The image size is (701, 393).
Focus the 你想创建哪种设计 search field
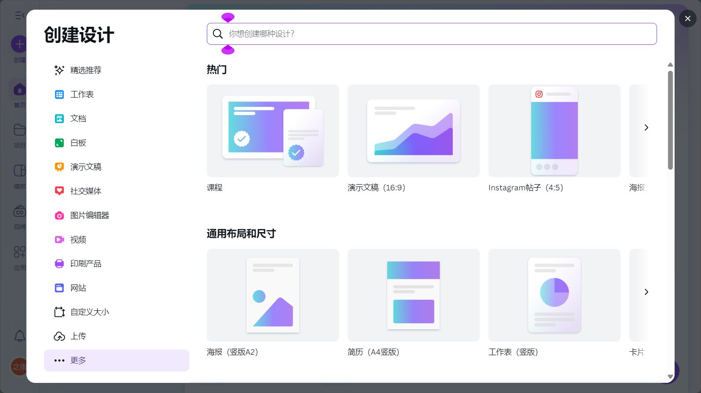(432, 34)
